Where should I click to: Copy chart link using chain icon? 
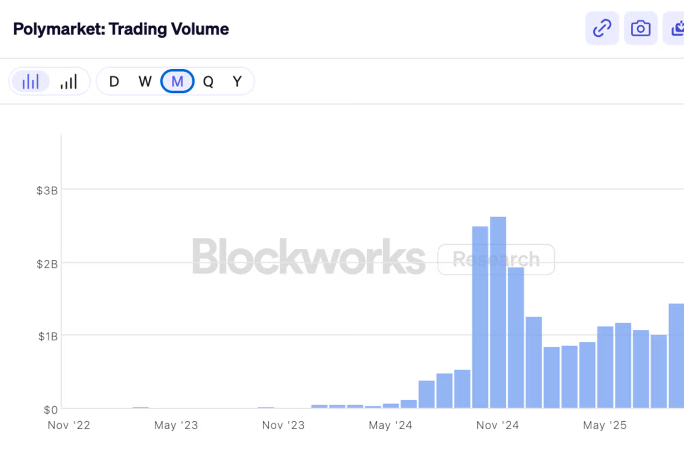(602, 28)
